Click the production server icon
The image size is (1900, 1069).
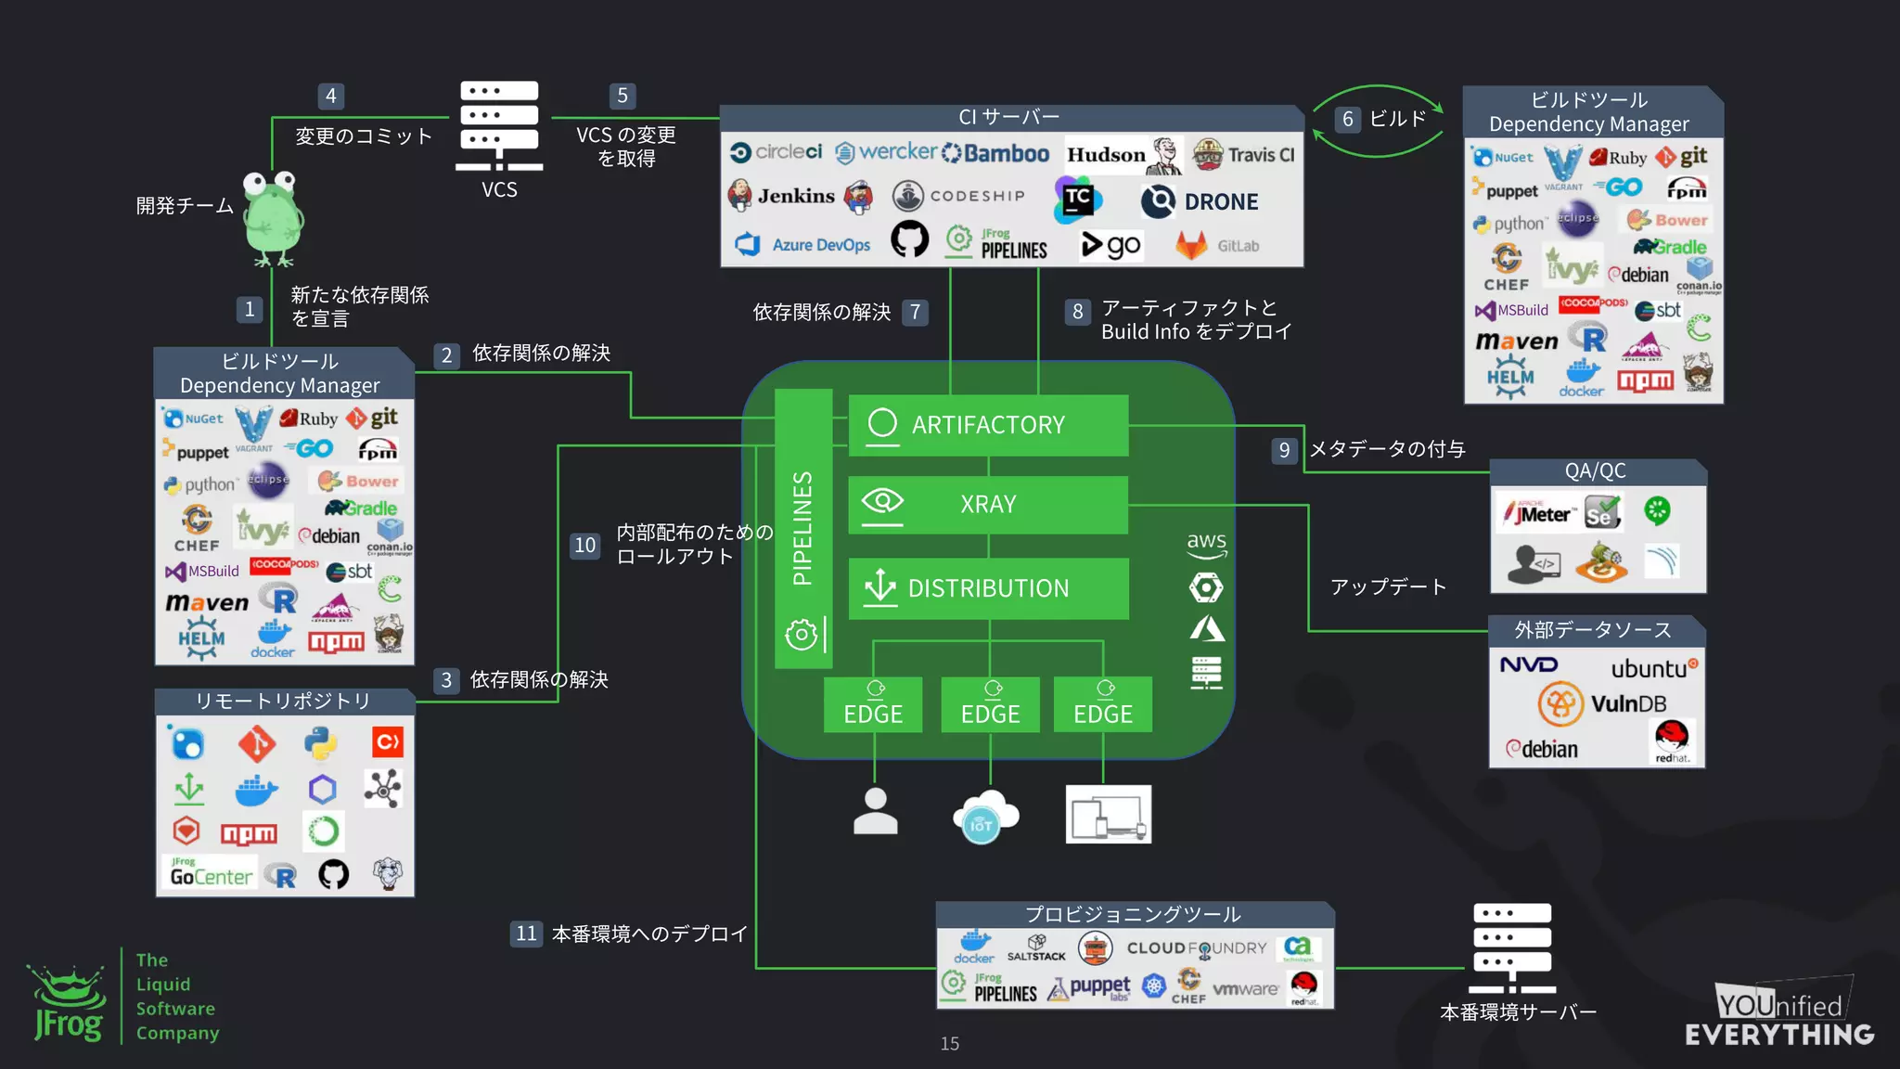(1512, 948)
